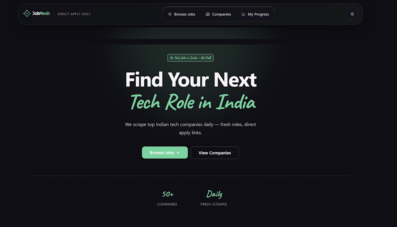Click the bar chart icon beside My Progress

click(x=243, y=14)
